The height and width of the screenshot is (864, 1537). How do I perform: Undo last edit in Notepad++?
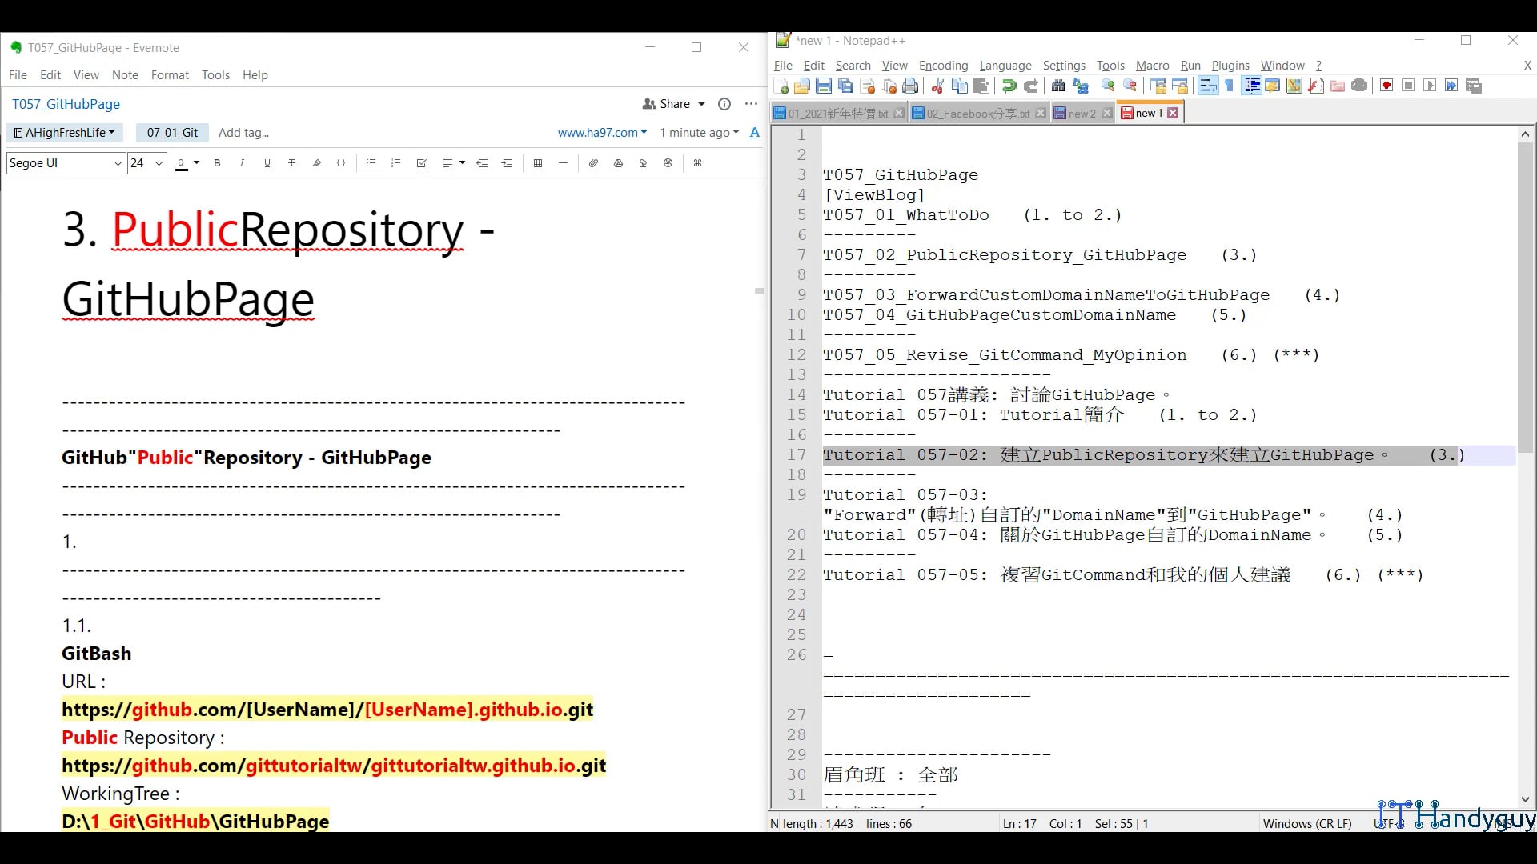click(1008, 86)
